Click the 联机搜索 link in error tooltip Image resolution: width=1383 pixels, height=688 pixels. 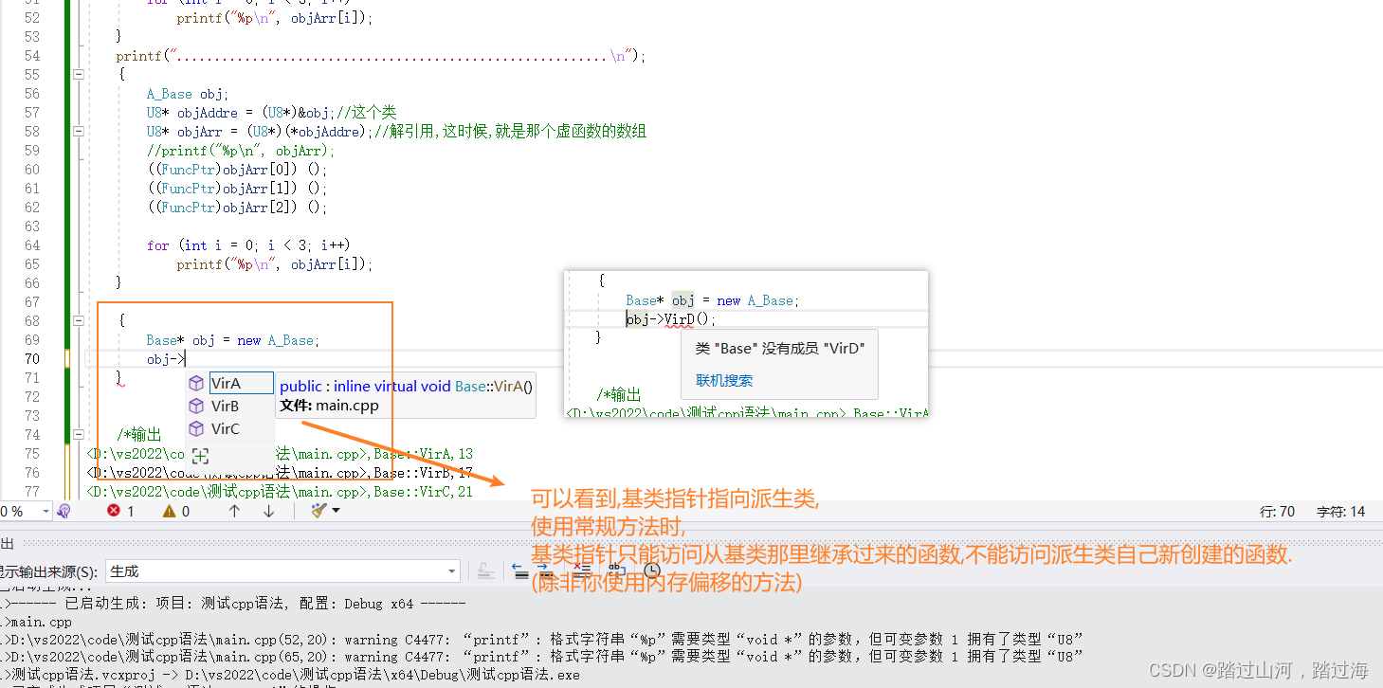(x=724, y=380)
